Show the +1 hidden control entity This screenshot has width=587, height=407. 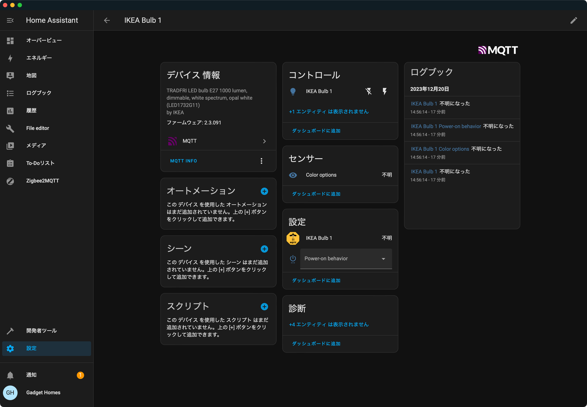click(329, 112)
